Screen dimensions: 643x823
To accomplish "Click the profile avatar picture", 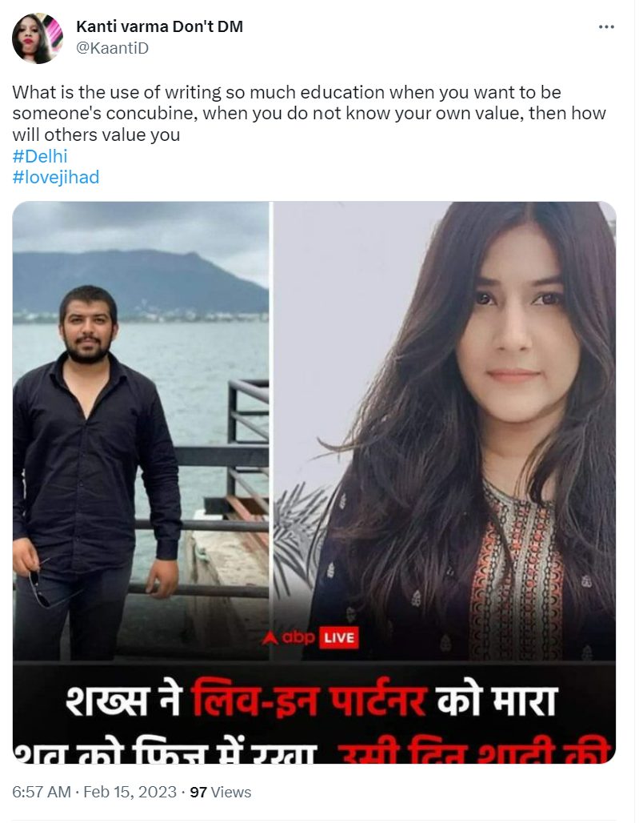I will [38, 39].
